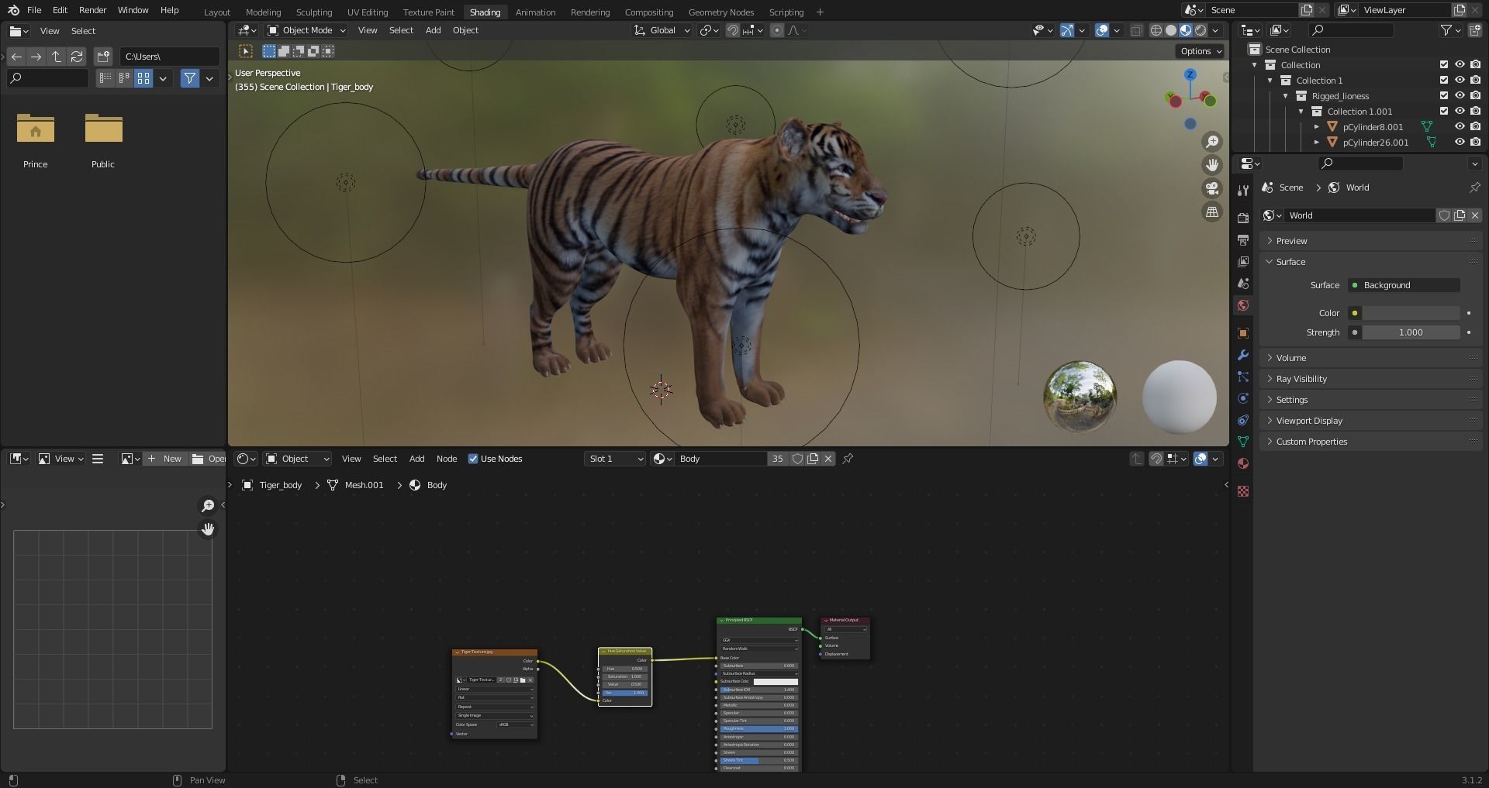Hide pCylinder8.001 in viewport via eye icon
This screenshot has height=788, width=1489.
(1460, 126)
